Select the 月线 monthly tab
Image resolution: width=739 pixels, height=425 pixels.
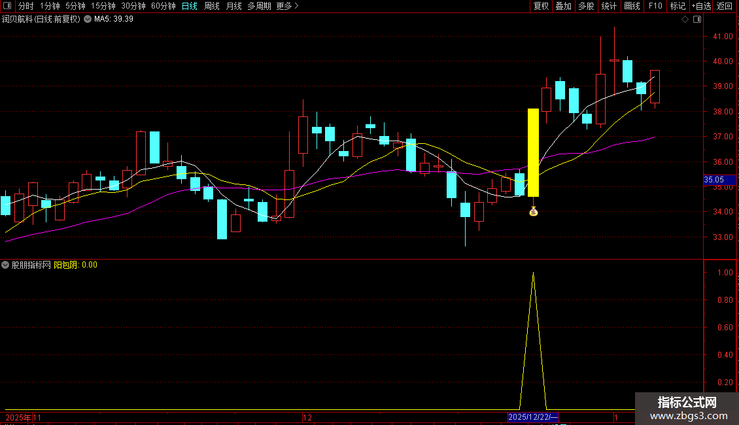(x=233, y=6)
